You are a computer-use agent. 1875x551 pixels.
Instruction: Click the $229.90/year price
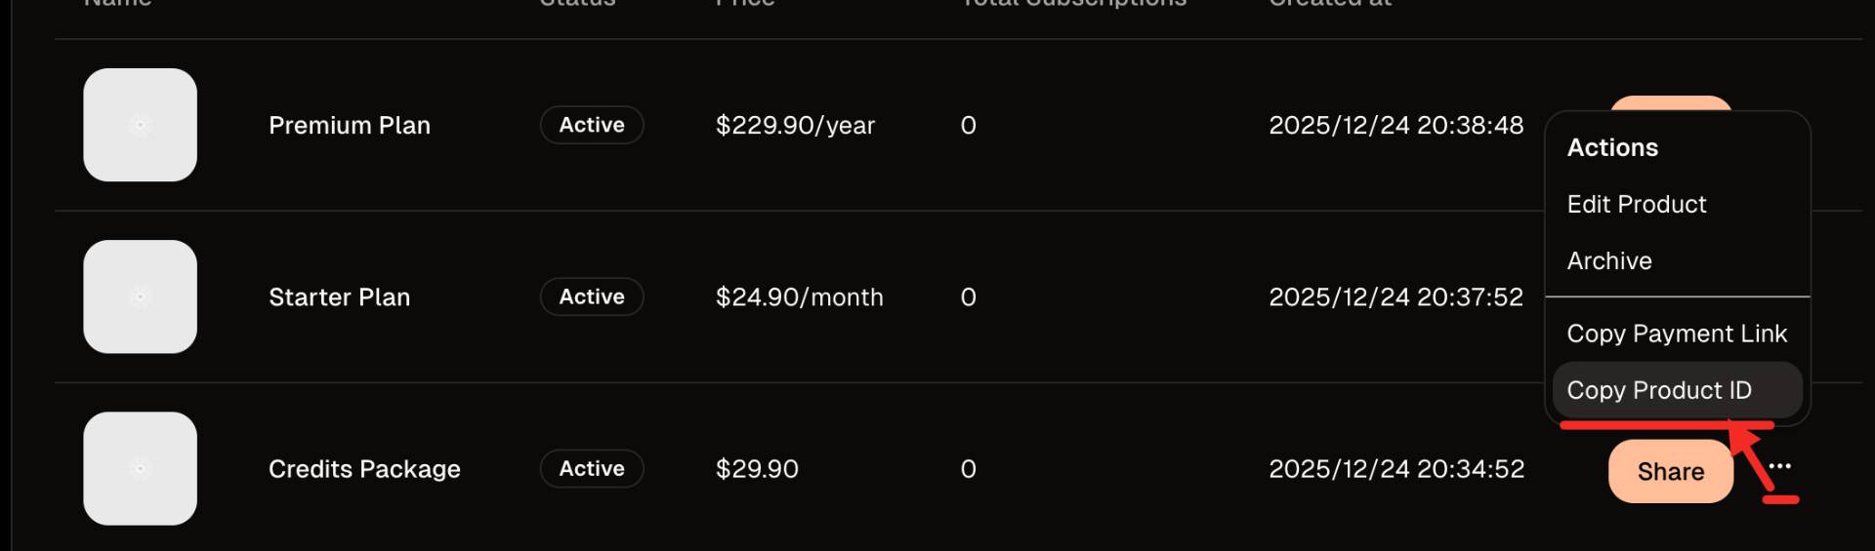795,125
